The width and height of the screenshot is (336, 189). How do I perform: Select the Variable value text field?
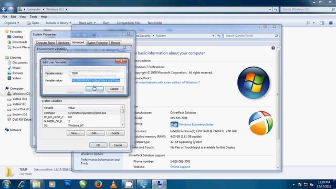(x=97, y=80)
